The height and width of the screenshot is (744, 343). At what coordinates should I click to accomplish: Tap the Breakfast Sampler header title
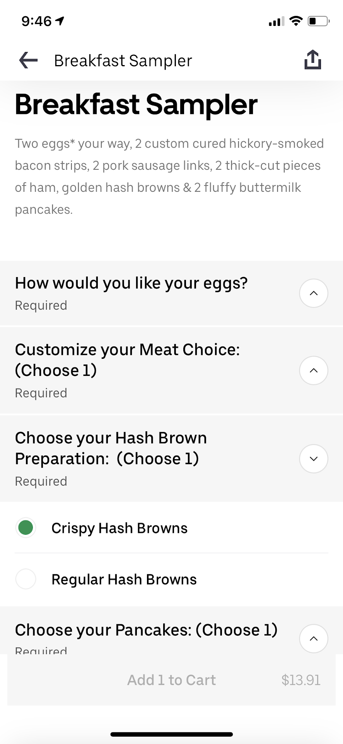[123, 61]
